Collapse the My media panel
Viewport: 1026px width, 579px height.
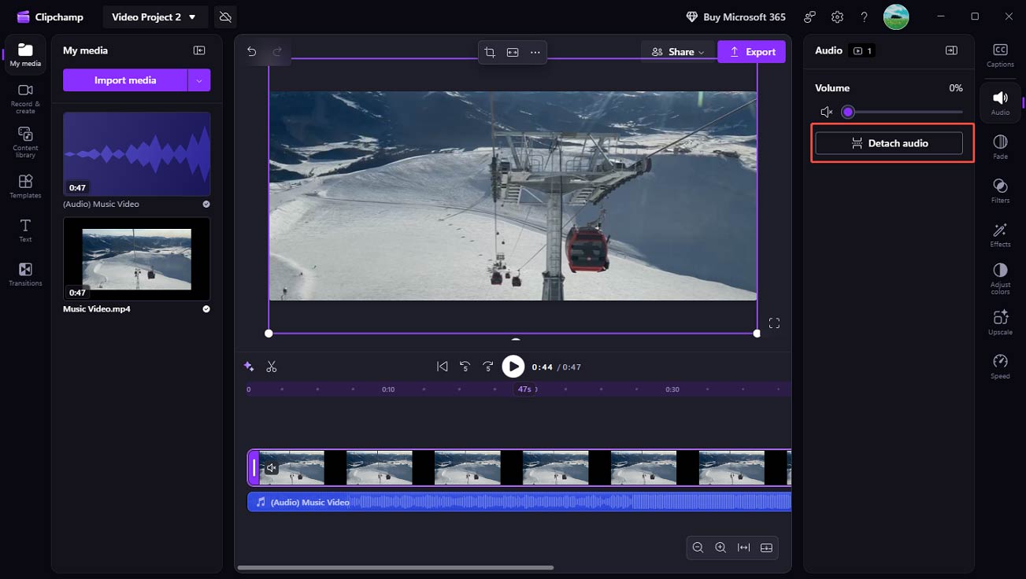pos(199,50)
